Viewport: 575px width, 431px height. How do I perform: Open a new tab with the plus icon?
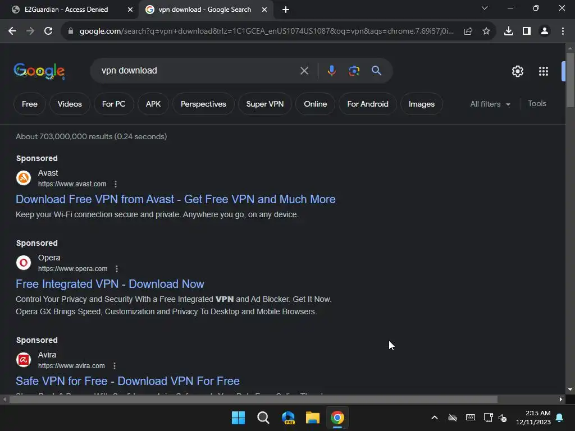pyautogui.click(x=286, y=10)
